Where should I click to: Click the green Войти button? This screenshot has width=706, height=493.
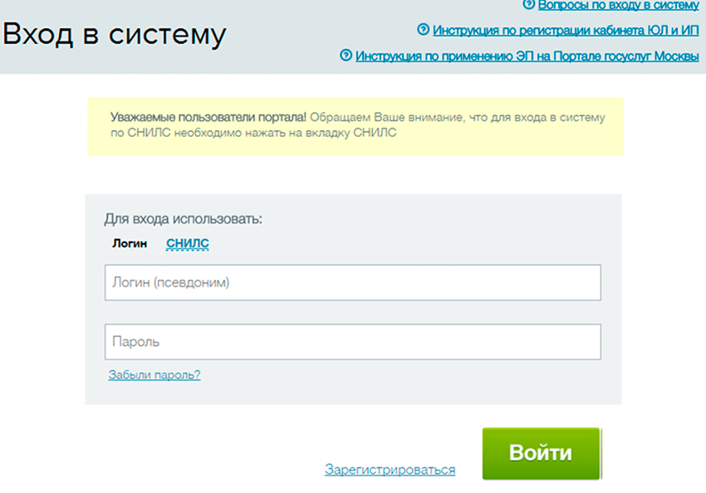pos(542,453)
